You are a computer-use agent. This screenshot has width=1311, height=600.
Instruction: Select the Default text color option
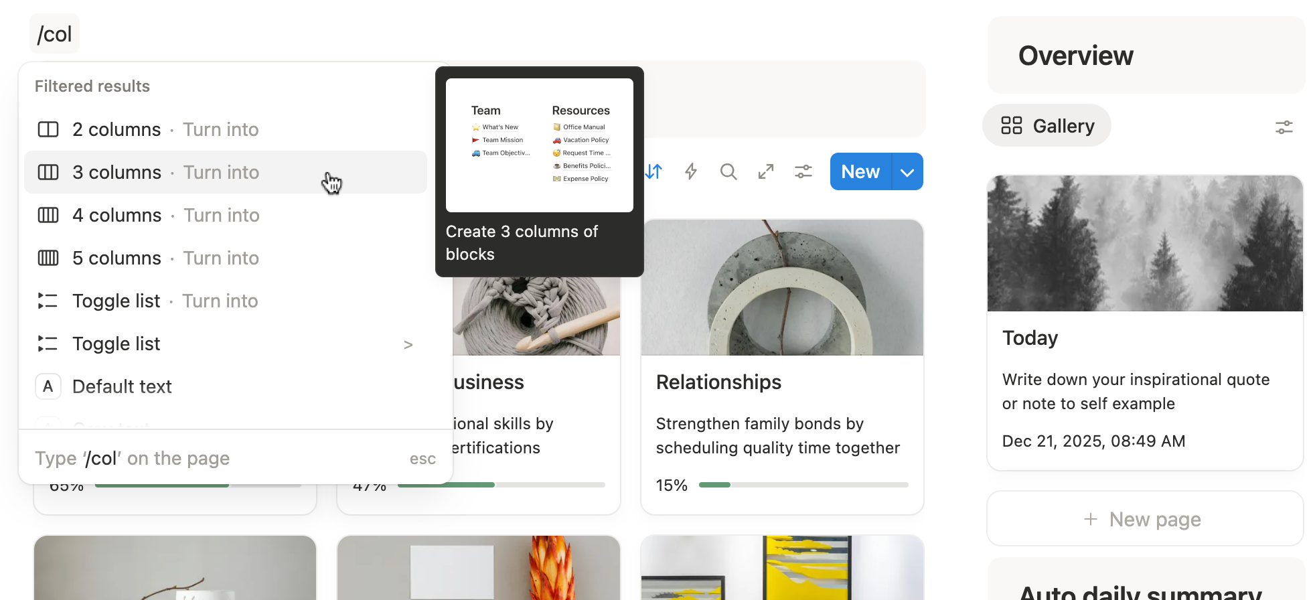pos(226,386)
